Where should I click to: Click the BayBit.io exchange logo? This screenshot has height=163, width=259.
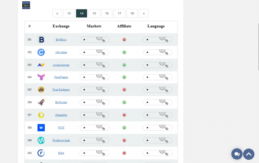[41, 40]
